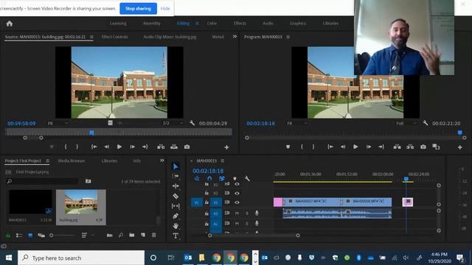Open Media Browser tab

pyautogui.click(x=72, y=160)
